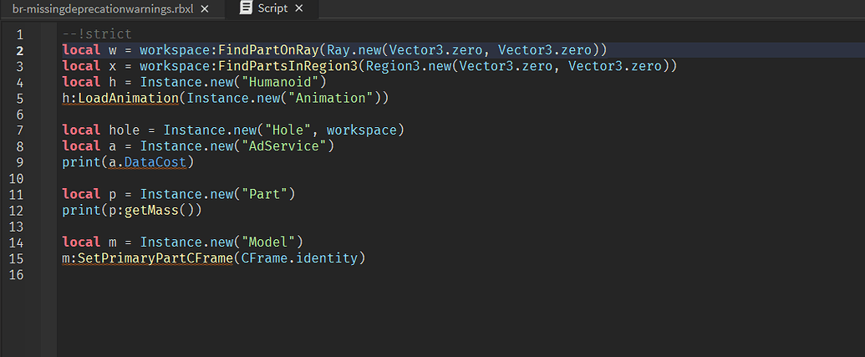Click line number 9 in the gutter
The height and width of the screenshot is (357, 865).
coord(20,162)
